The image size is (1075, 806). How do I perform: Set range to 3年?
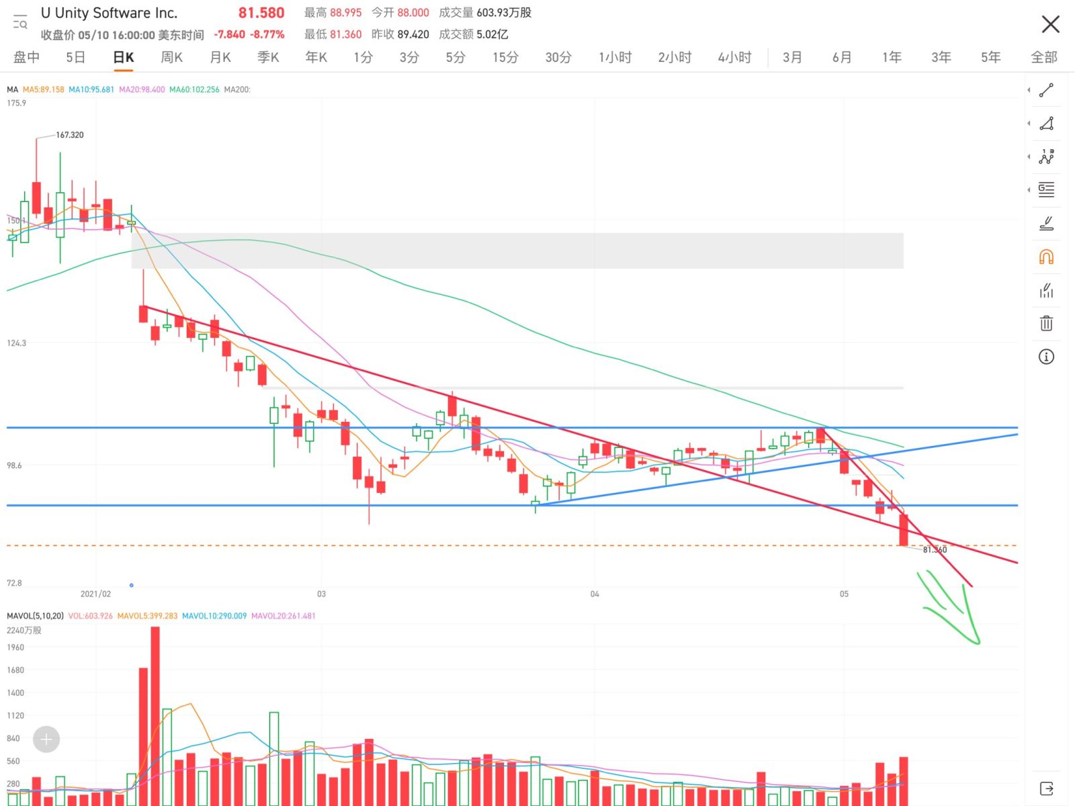tap(941, 58)
